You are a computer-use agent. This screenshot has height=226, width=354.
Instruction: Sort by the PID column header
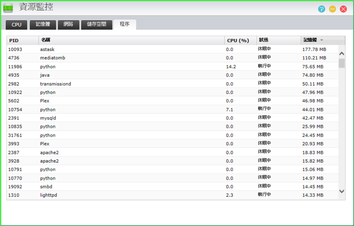[x=22, y=40]
